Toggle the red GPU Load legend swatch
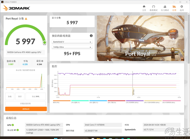Image resolution: width=190 pixels, height=139 pixels. 117,101
